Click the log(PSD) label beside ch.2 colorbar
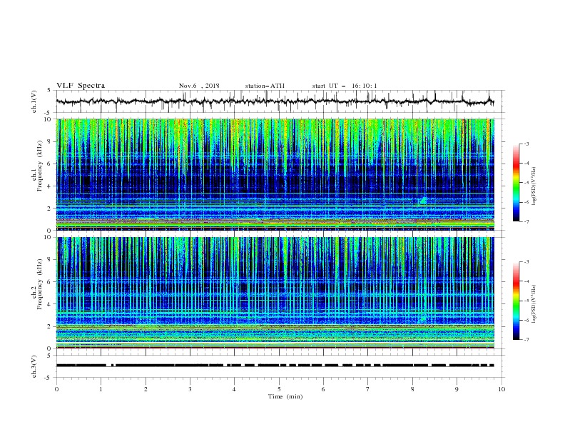 [534, 304]
